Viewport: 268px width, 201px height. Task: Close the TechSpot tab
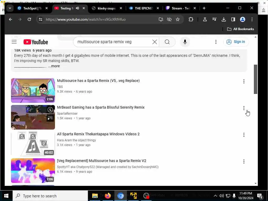click(47, 8)
